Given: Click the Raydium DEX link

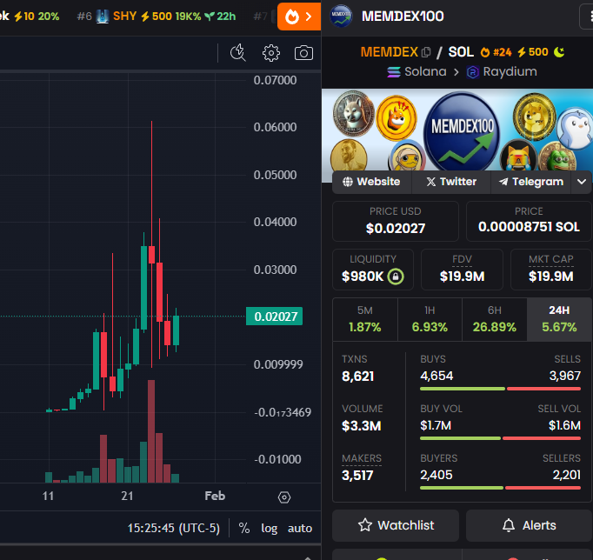Looking at the screenshot, I should coord(502,71).
